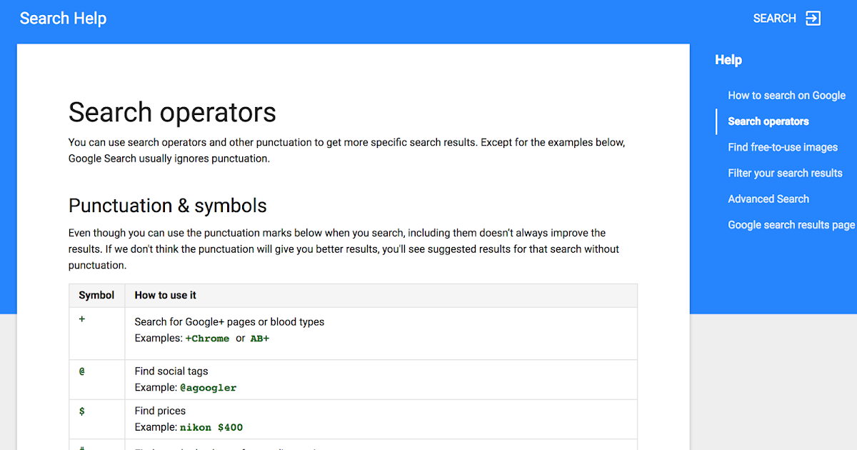Open the Advanced Search help page

[768, 199]
